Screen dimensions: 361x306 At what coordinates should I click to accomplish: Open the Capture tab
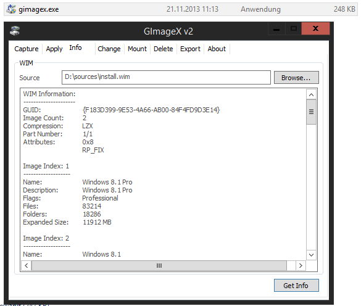[27, 49]
